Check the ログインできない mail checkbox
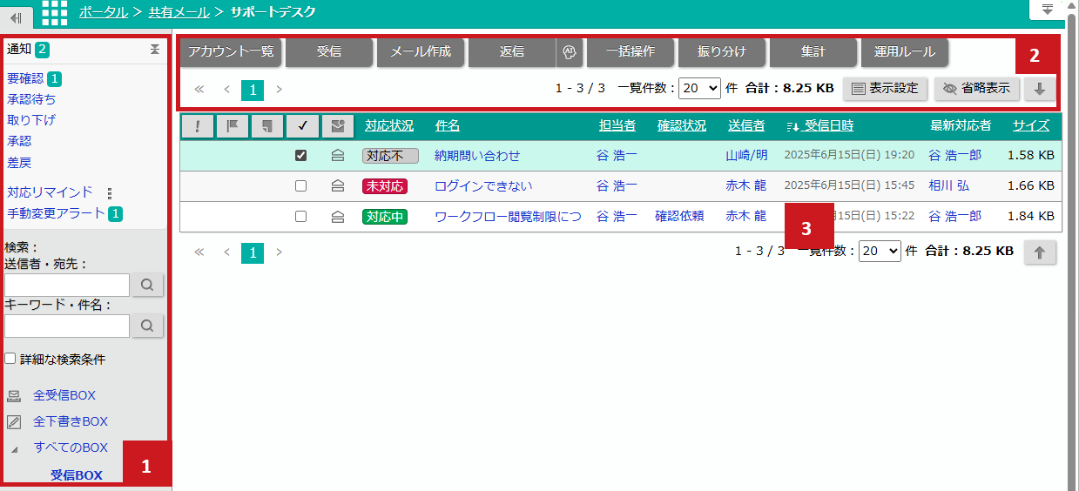 click(x=300, y=186)
